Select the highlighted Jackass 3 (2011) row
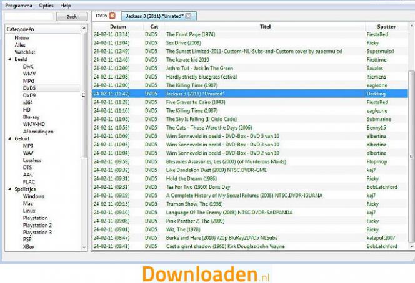Viewport: 415px width, 283px height. coord(250,94)
